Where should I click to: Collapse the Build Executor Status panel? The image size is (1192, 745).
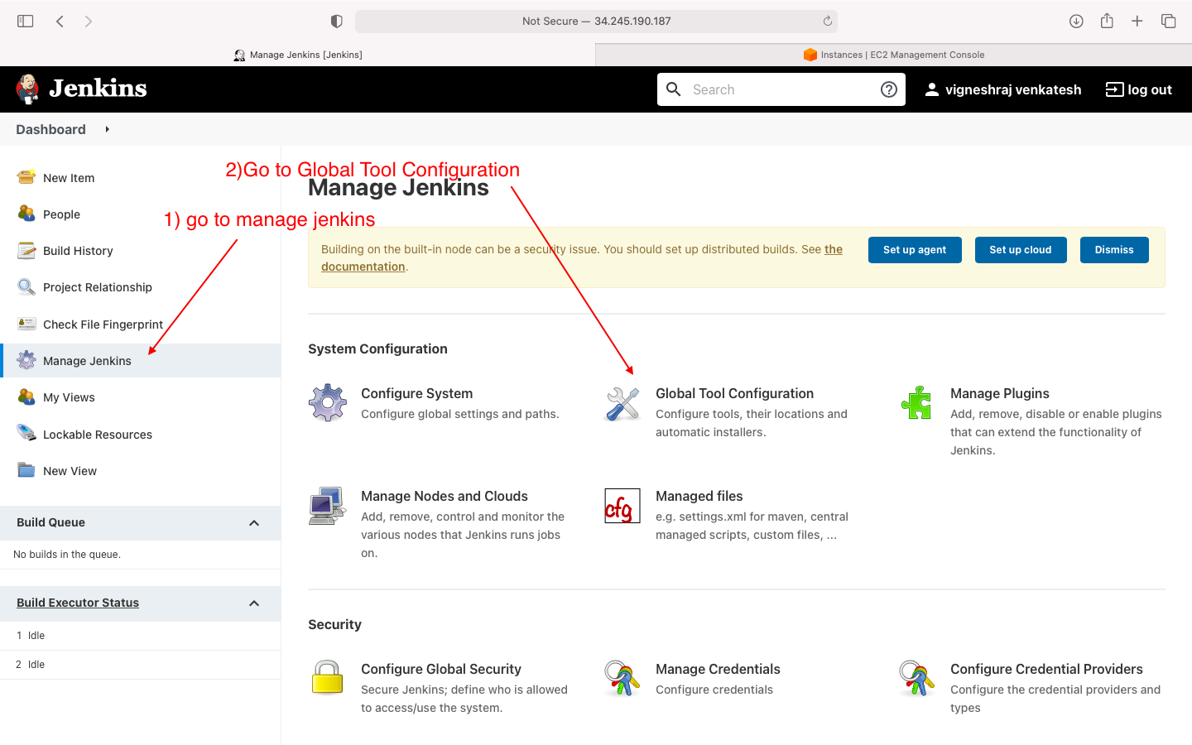254,603
